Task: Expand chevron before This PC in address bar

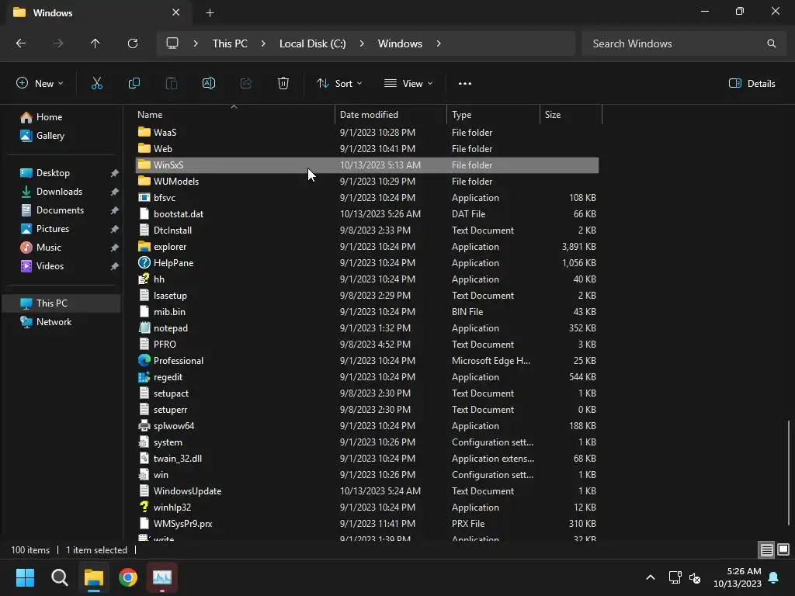Action: pos(196,43)
